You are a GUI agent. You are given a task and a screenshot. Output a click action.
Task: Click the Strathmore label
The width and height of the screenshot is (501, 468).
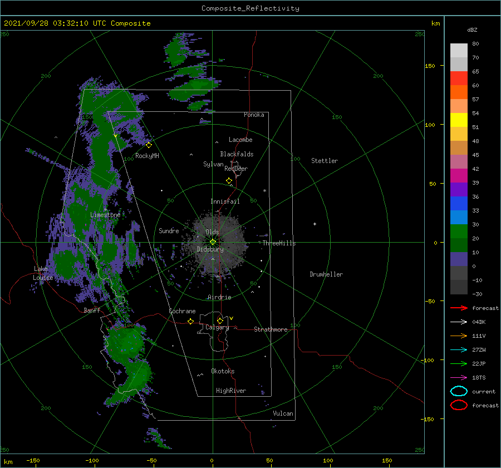tap(271, 329)
